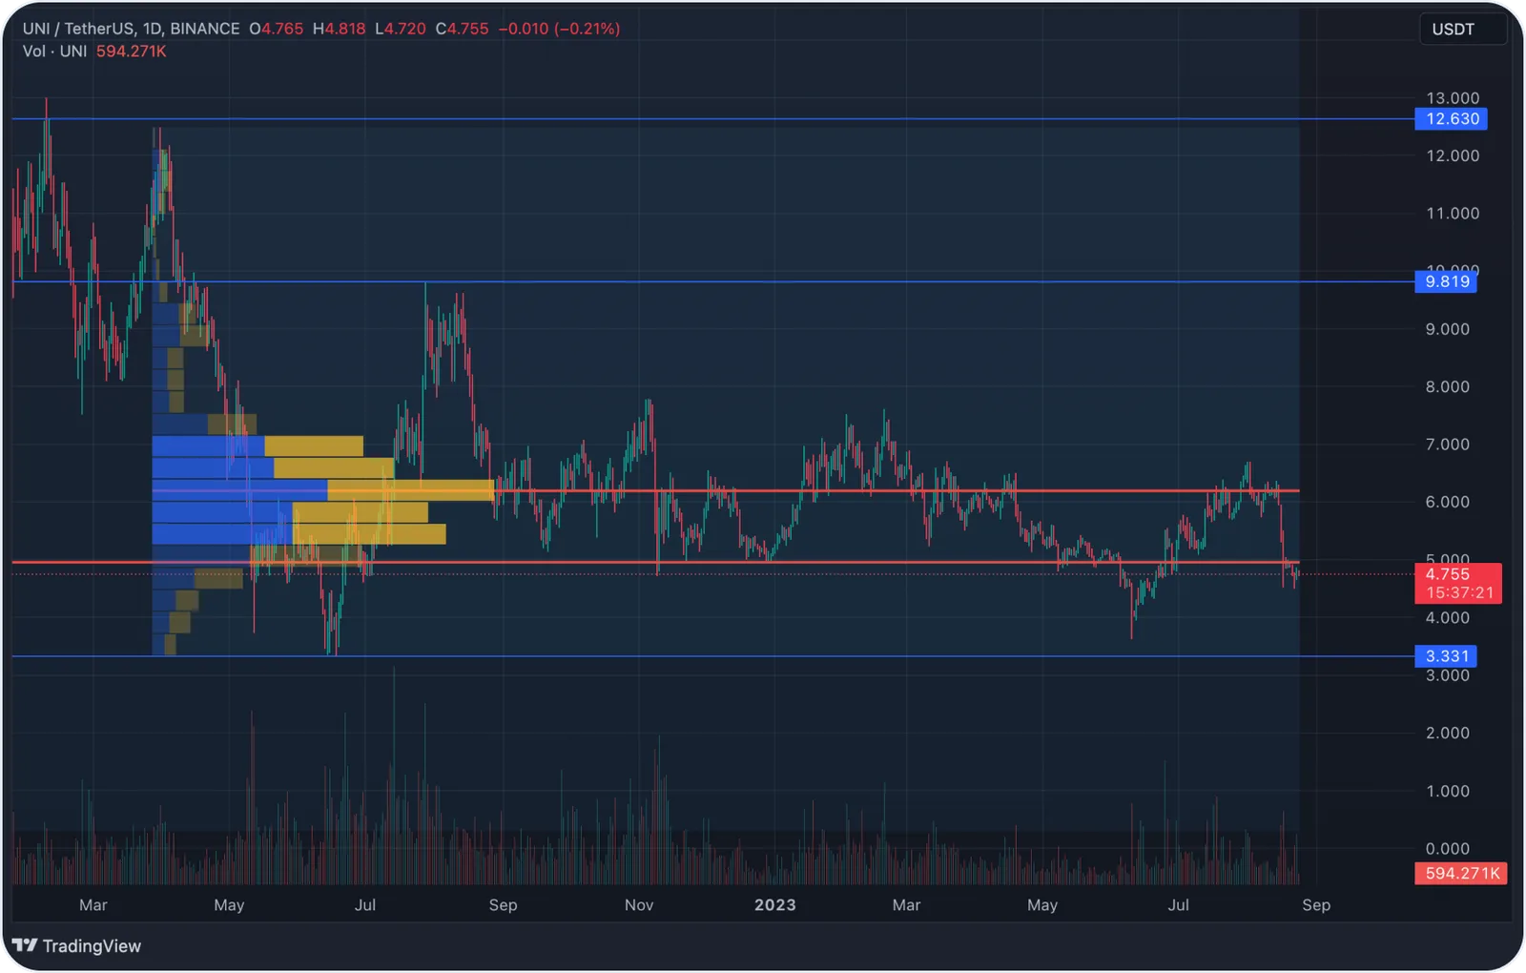The width and height of the screenshot is (1526, 973).
Task: Click the 9.819 blue price label
Action: (x=1446, y=281)
